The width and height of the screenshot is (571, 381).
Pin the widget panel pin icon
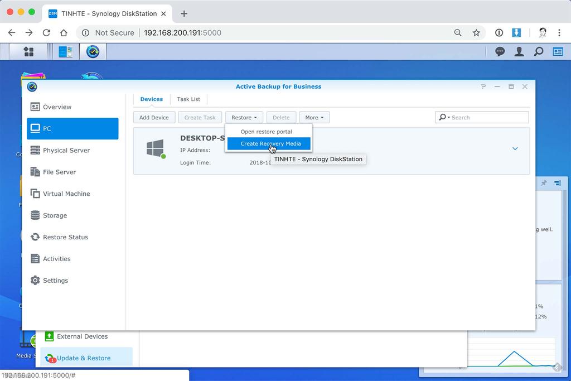tap(544, 183)
